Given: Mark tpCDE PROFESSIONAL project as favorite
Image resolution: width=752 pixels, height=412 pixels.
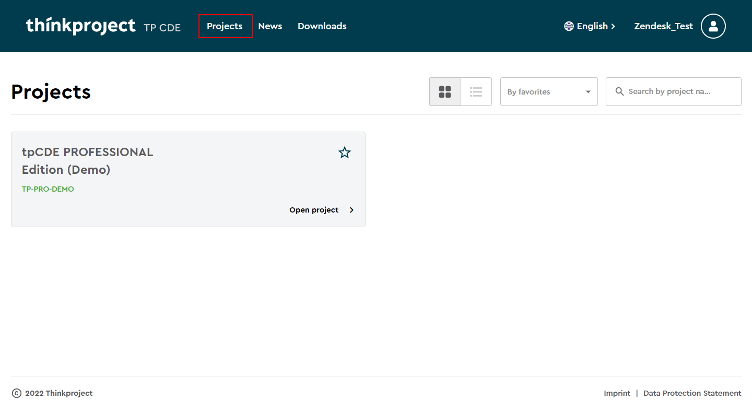Looking at the screenshot, I should [345, 152].
